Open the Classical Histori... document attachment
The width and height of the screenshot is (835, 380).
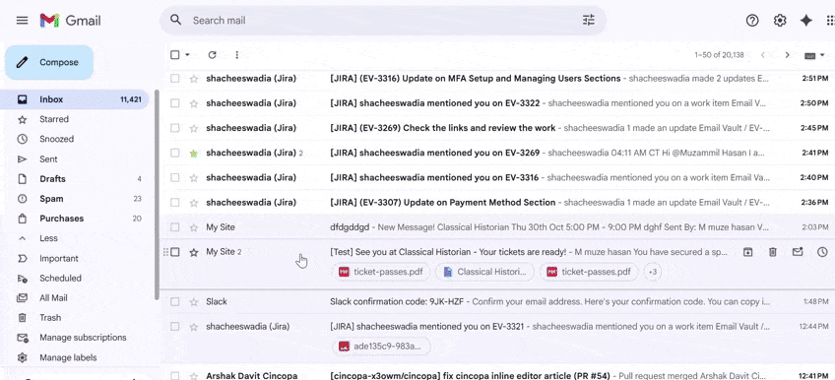(x=484, y=272)
